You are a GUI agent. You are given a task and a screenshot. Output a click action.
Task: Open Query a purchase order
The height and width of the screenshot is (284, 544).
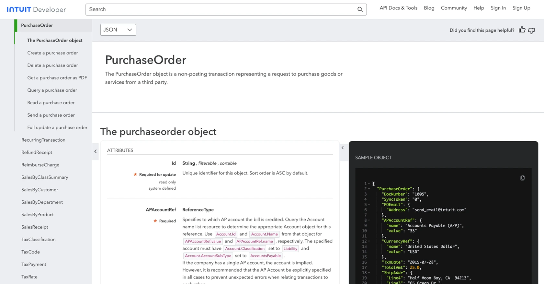pos(52,90)
